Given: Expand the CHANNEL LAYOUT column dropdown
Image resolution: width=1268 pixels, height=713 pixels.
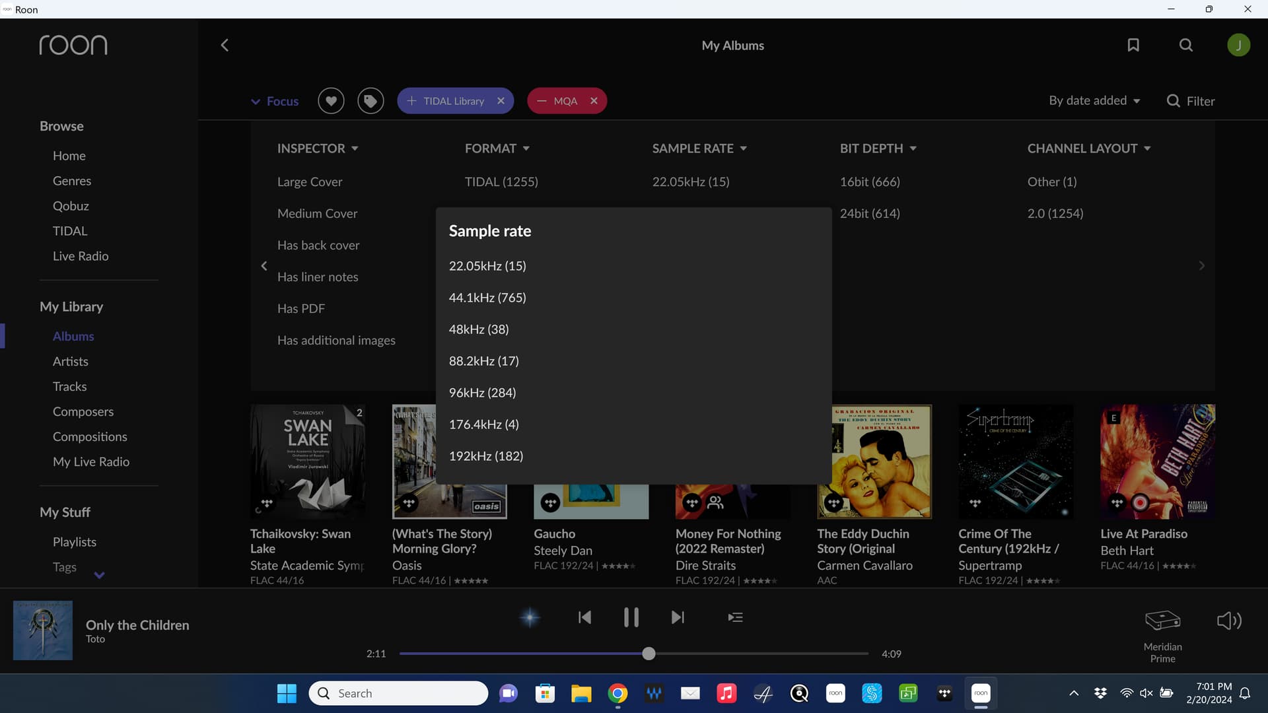Looking at the screenshot, I should 1089,149.
